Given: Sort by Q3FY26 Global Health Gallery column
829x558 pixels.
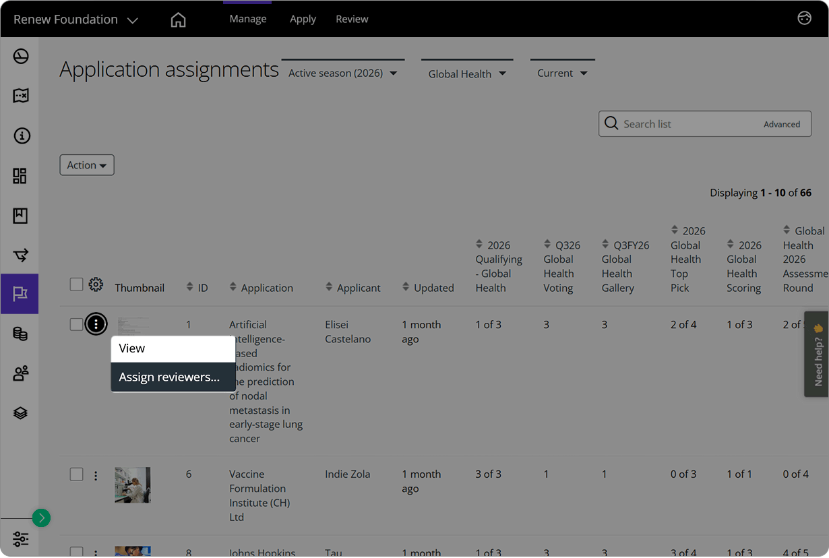Looking at the screenshot, I should click(x=605, y=244).
